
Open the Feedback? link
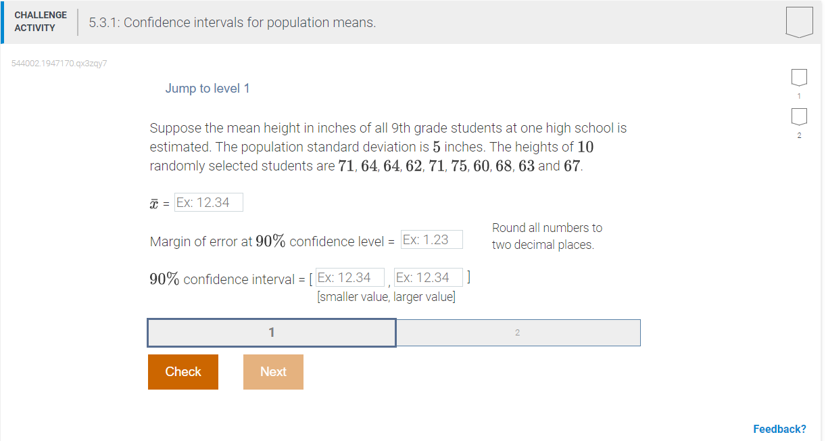point(780,429)
